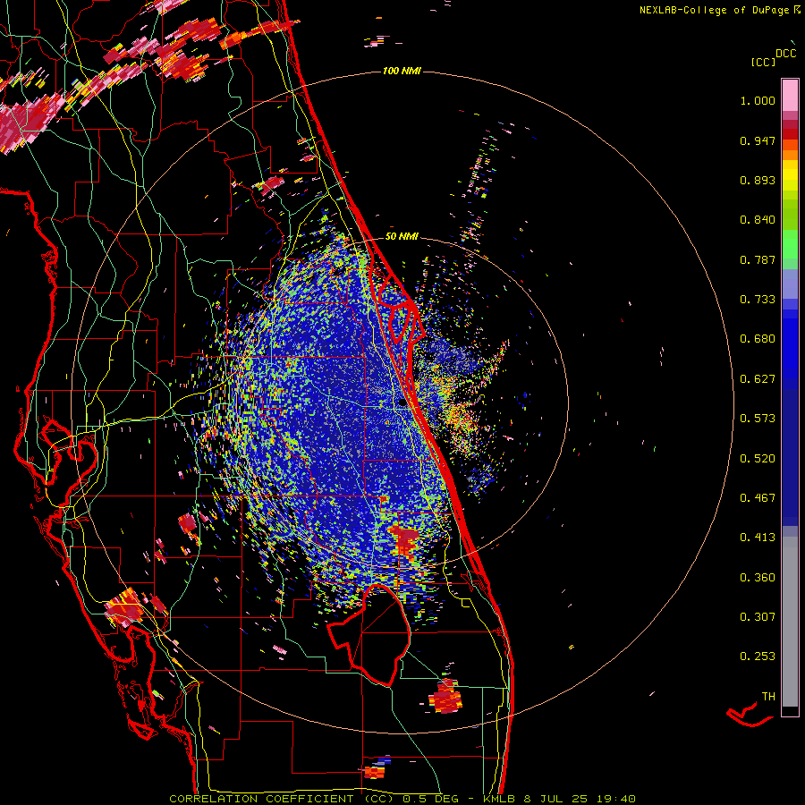
Task: Select the 0.413 scale value
Action: pyautogui.click(x=758, y=538)
